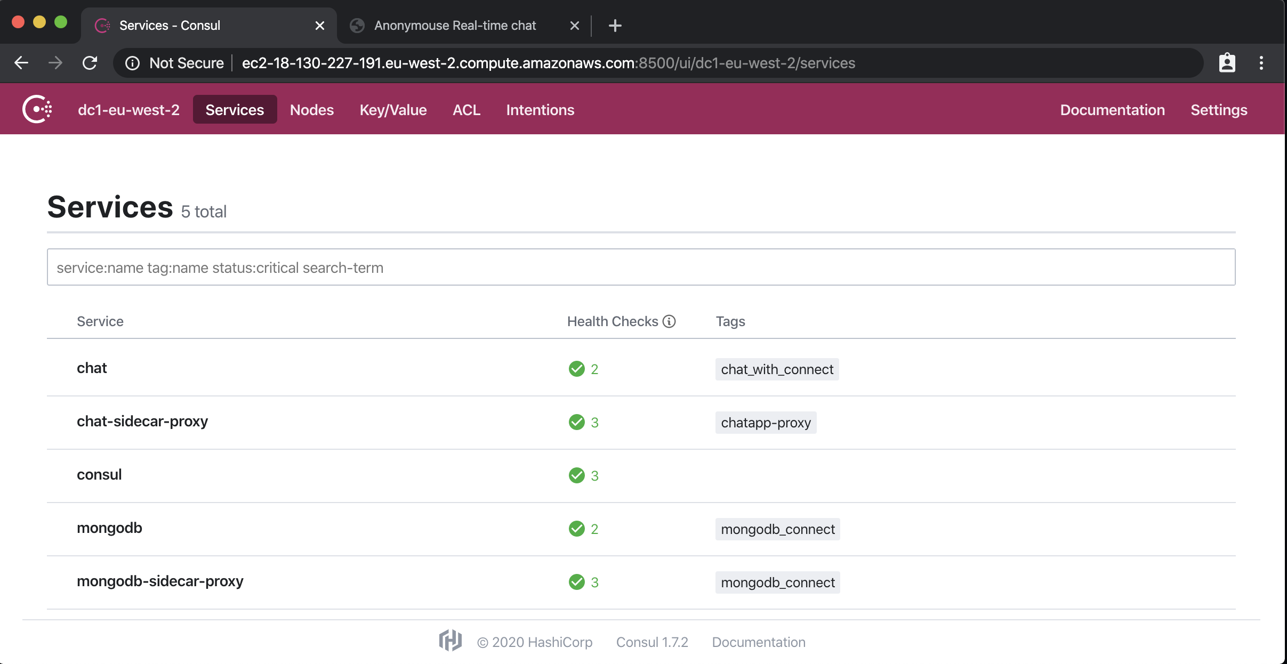The height and width of the screenshot is (664, 1287).
Task: Click the Consul logo icon
Action: coord(37,109)
